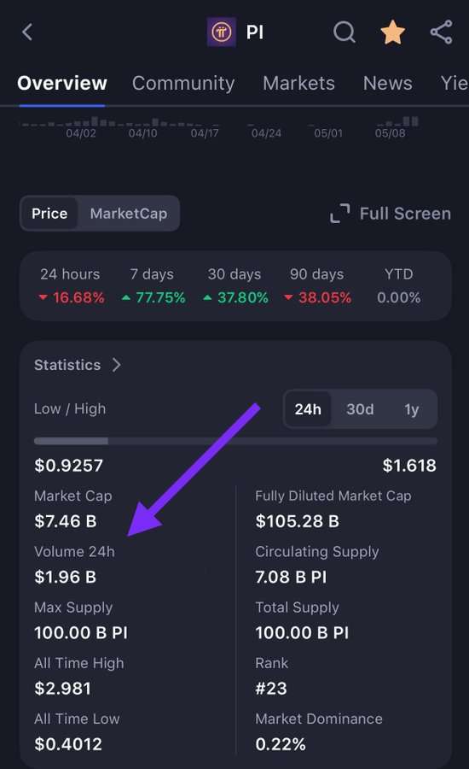Open the Markets tab

(298, 83)
